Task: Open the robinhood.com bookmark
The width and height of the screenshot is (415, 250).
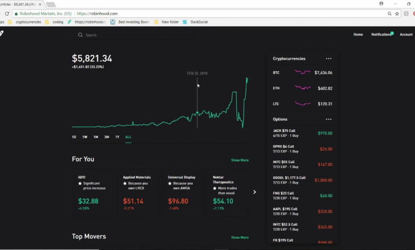Action: pyautogui.click(x=87, y=22)
